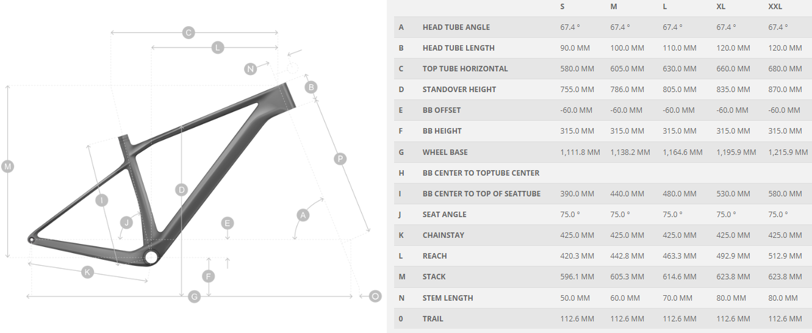The height and width of the screenshot is (333, 812).
Task: Click the TRAIL row label
Action: [x=433, y=318]
